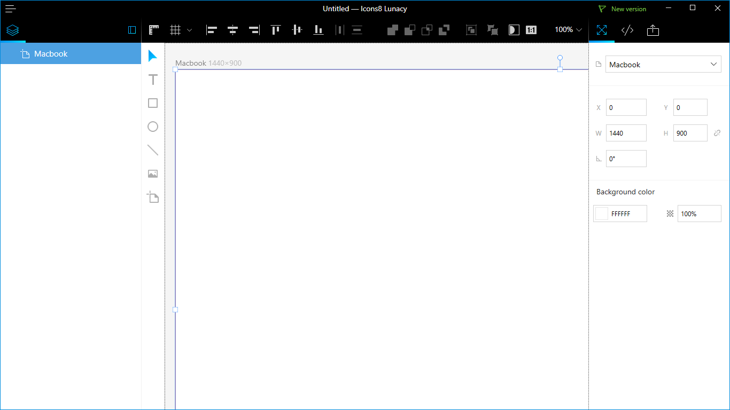Open the hamburger main menu
Image resolution: width=730 pixels, height=410 pixels.
(11, 9)
